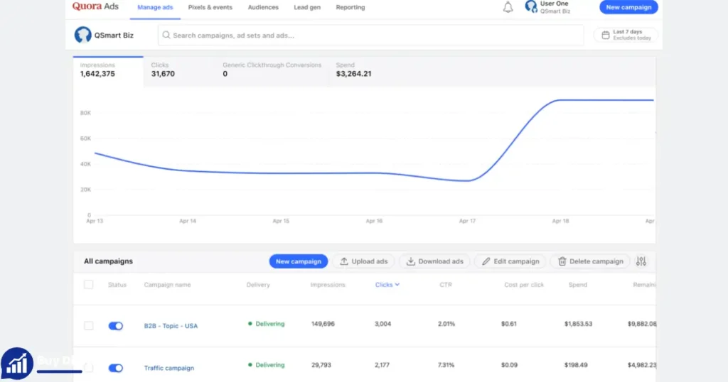Check the B2B - Topic - USA row checkbox

click(89, 326)
